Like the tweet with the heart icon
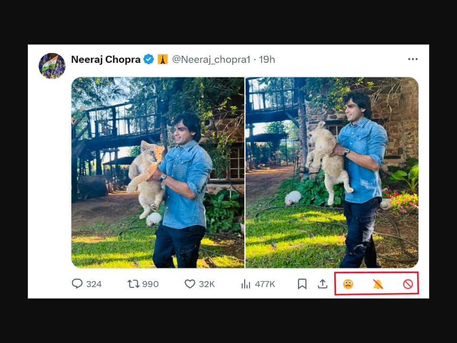 point(190,284)
